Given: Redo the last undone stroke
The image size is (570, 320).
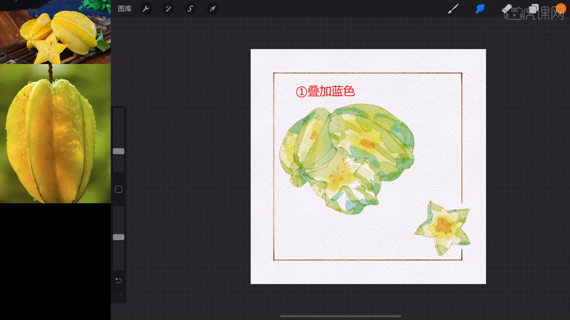Looking at the screenshot, I should click(118, 296).
